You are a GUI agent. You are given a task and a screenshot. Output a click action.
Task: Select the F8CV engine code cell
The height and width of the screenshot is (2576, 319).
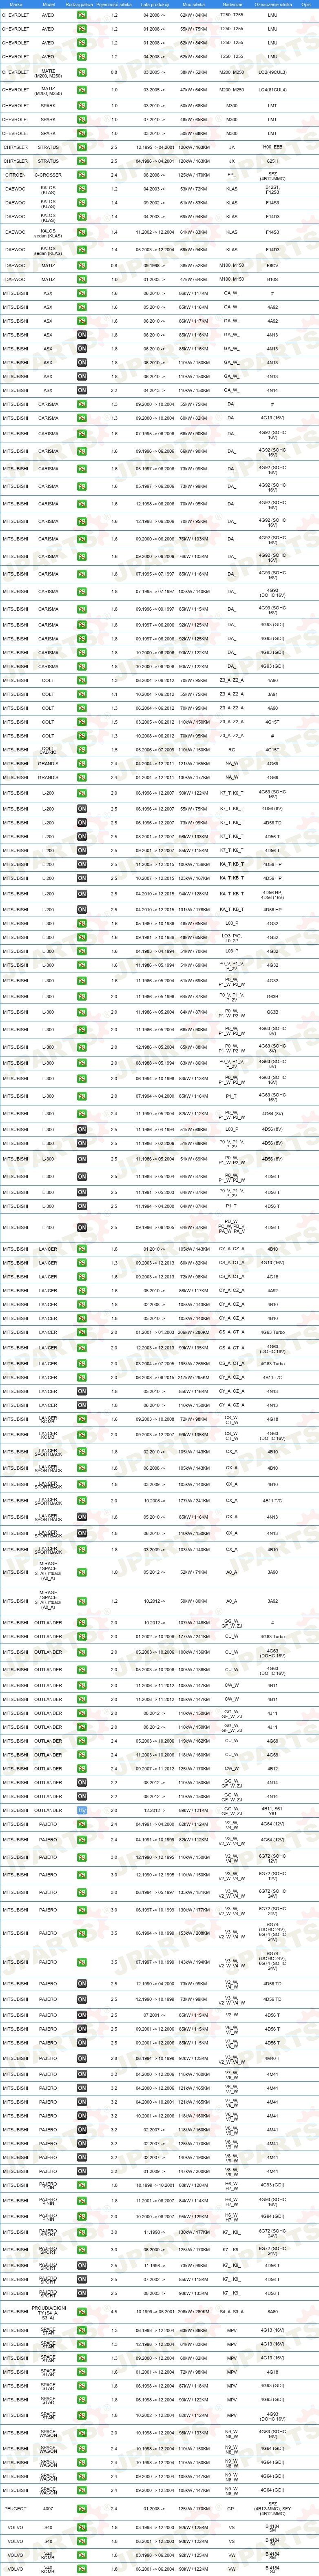click(273, 266)
